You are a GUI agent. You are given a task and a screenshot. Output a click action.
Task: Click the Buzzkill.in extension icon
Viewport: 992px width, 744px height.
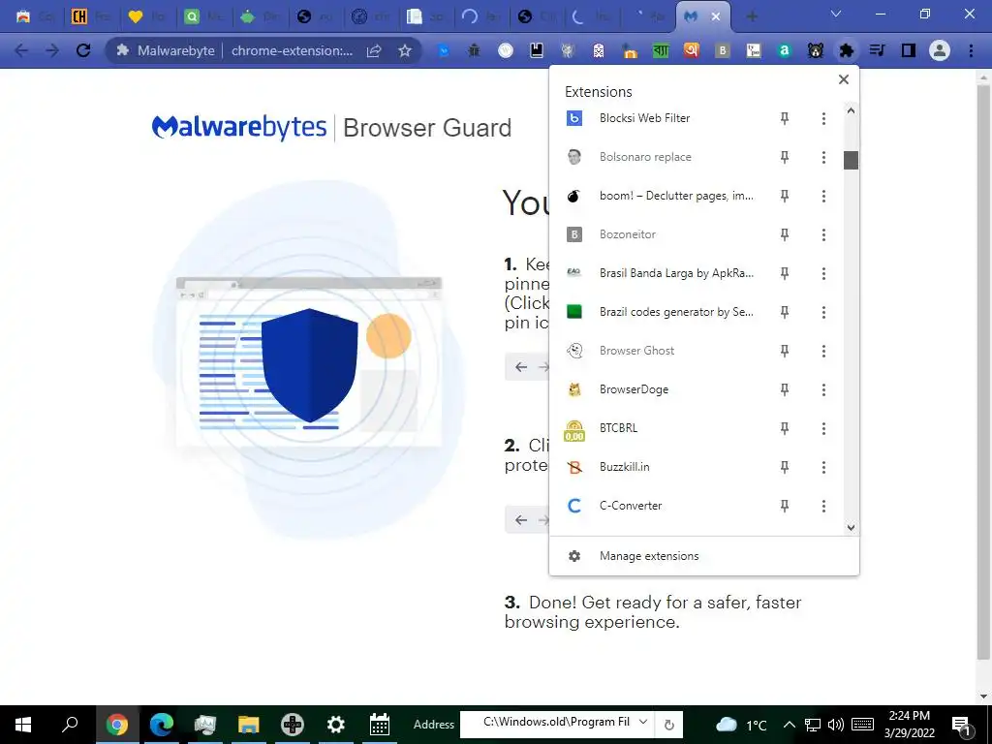[573, 467]
